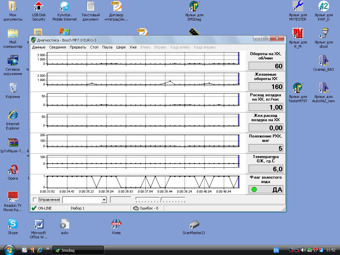Viewport: 340px width, 255px height.
Task: Open the ScanMaster21 desktop shortcut
Action: [194, 228]
